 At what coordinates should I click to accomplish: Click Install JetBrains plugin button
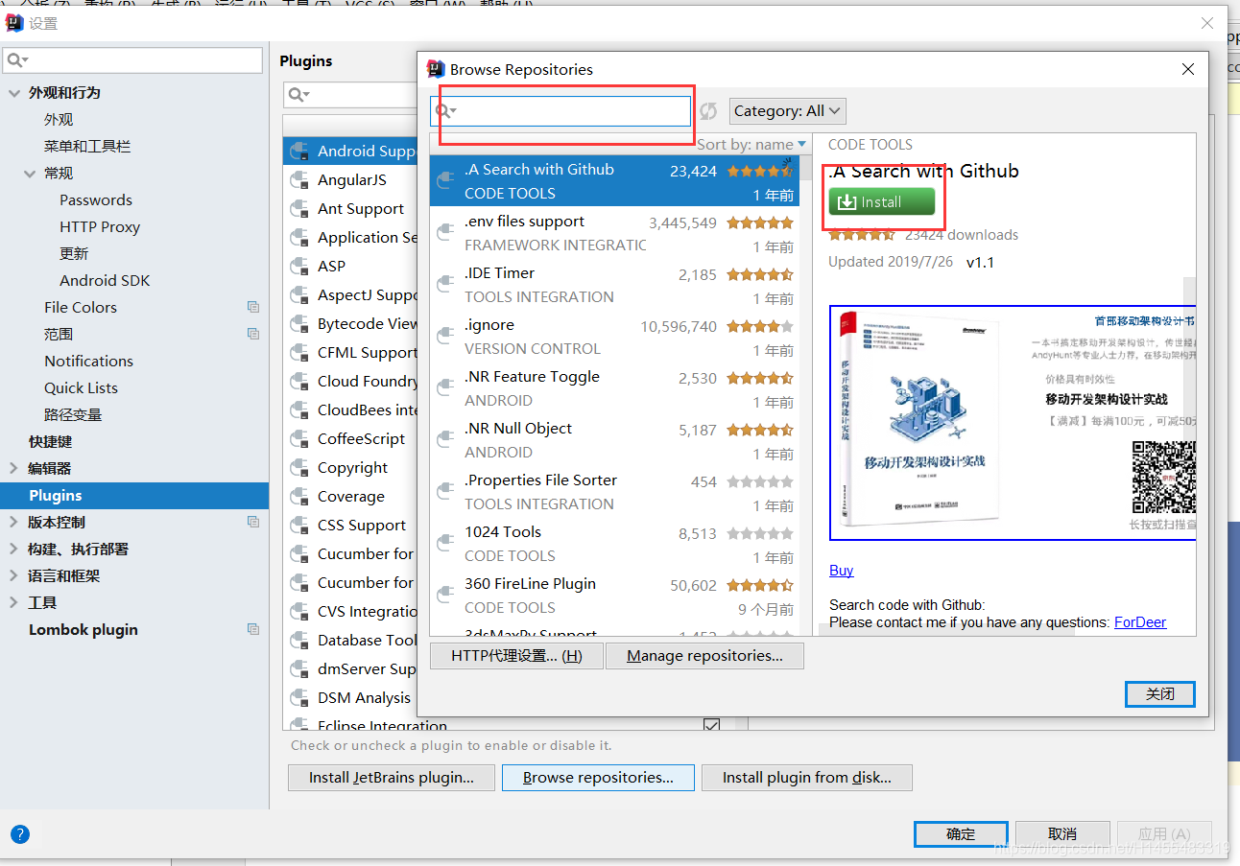point(392,777)
